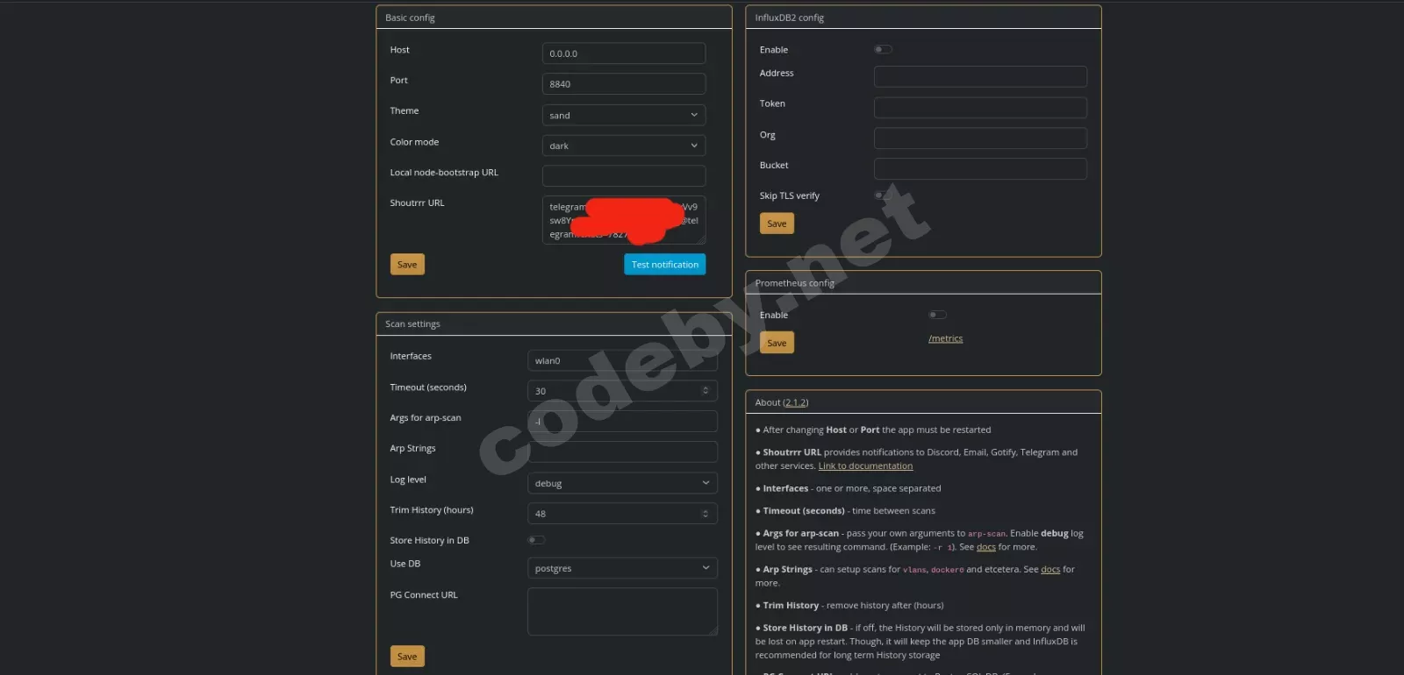Focus the InfluxDB2 Token field
This screenshot has height=675, width=1404.
(980, 108)
